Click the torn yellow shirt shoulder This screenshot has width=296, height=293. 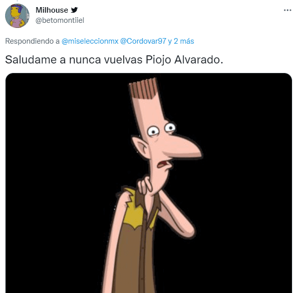132,209
